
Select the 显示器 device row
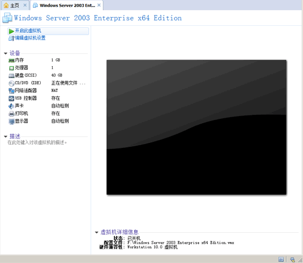(47, 121)
